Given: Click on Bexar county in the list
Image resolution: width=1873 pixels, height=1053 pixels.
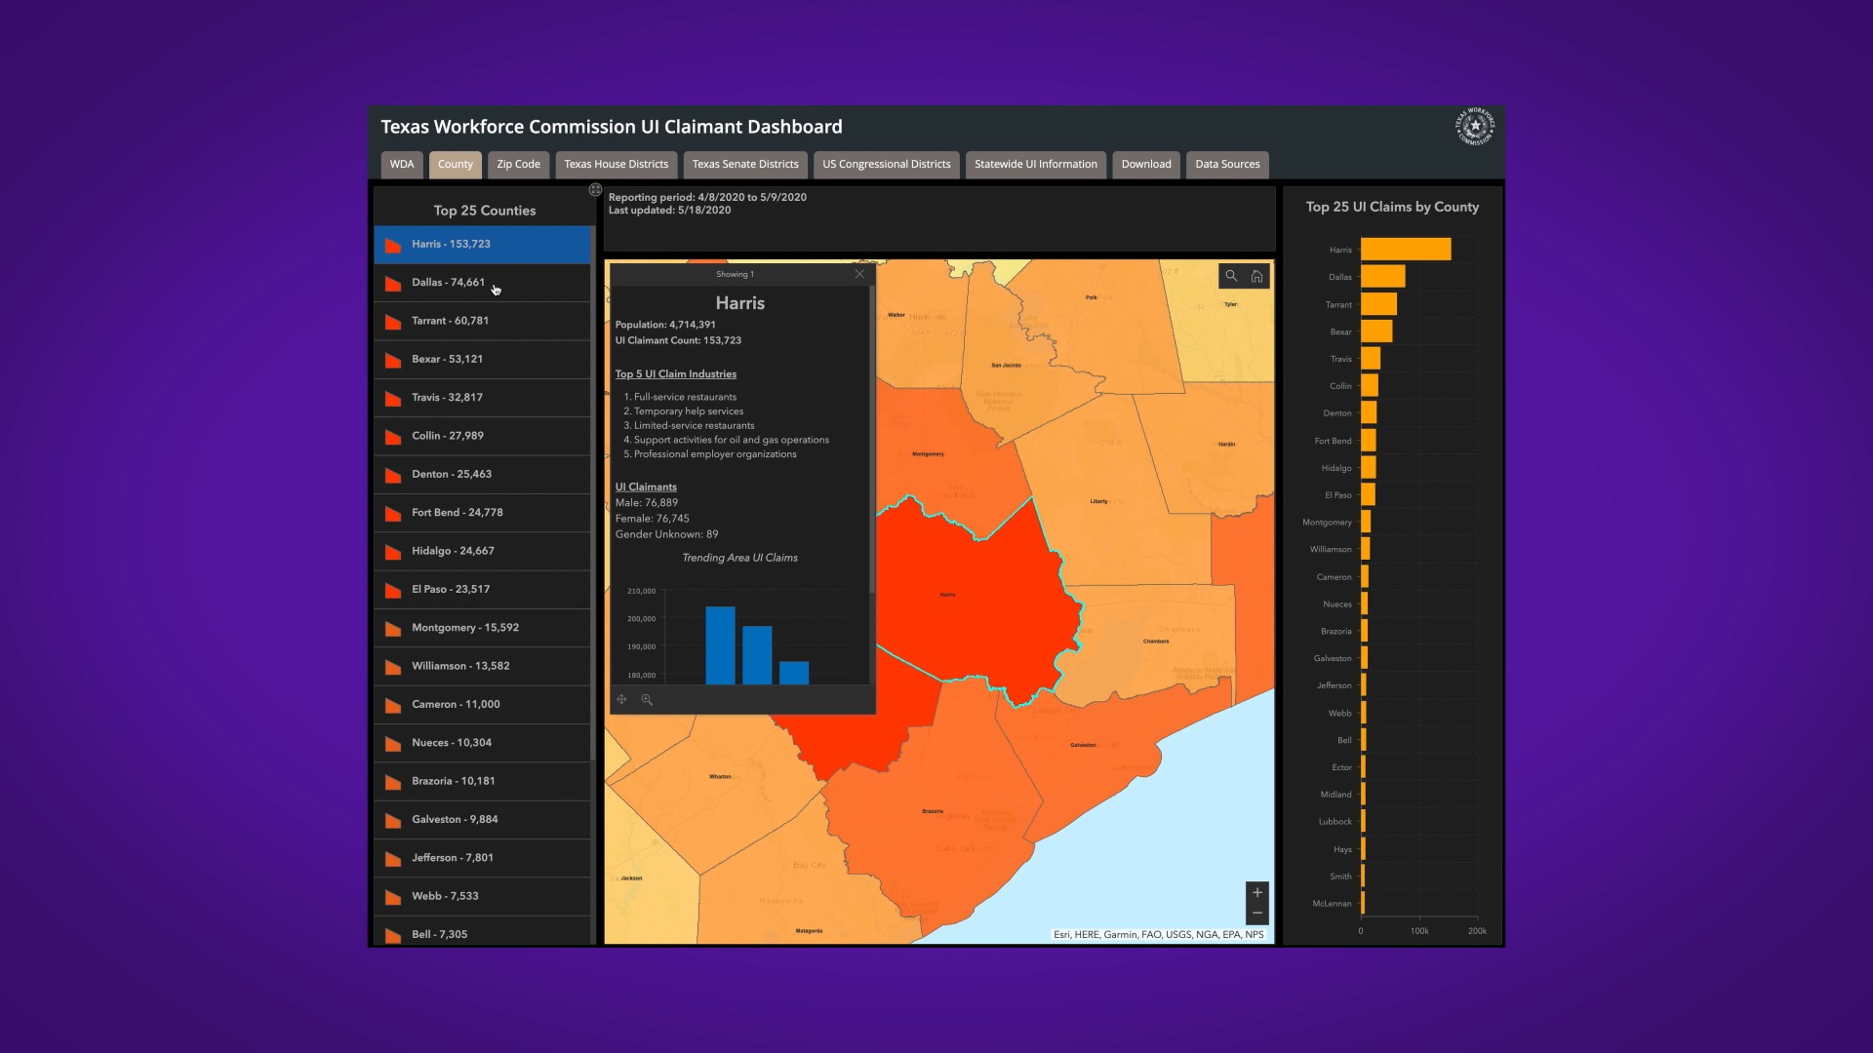Looking at the screenshot, I should 448,358.
